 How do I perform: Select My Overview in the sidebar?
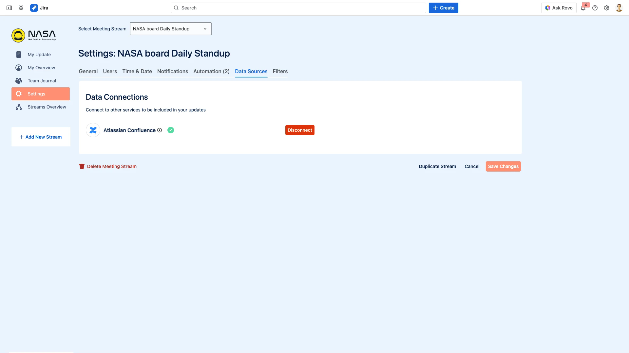coord(41,68)
